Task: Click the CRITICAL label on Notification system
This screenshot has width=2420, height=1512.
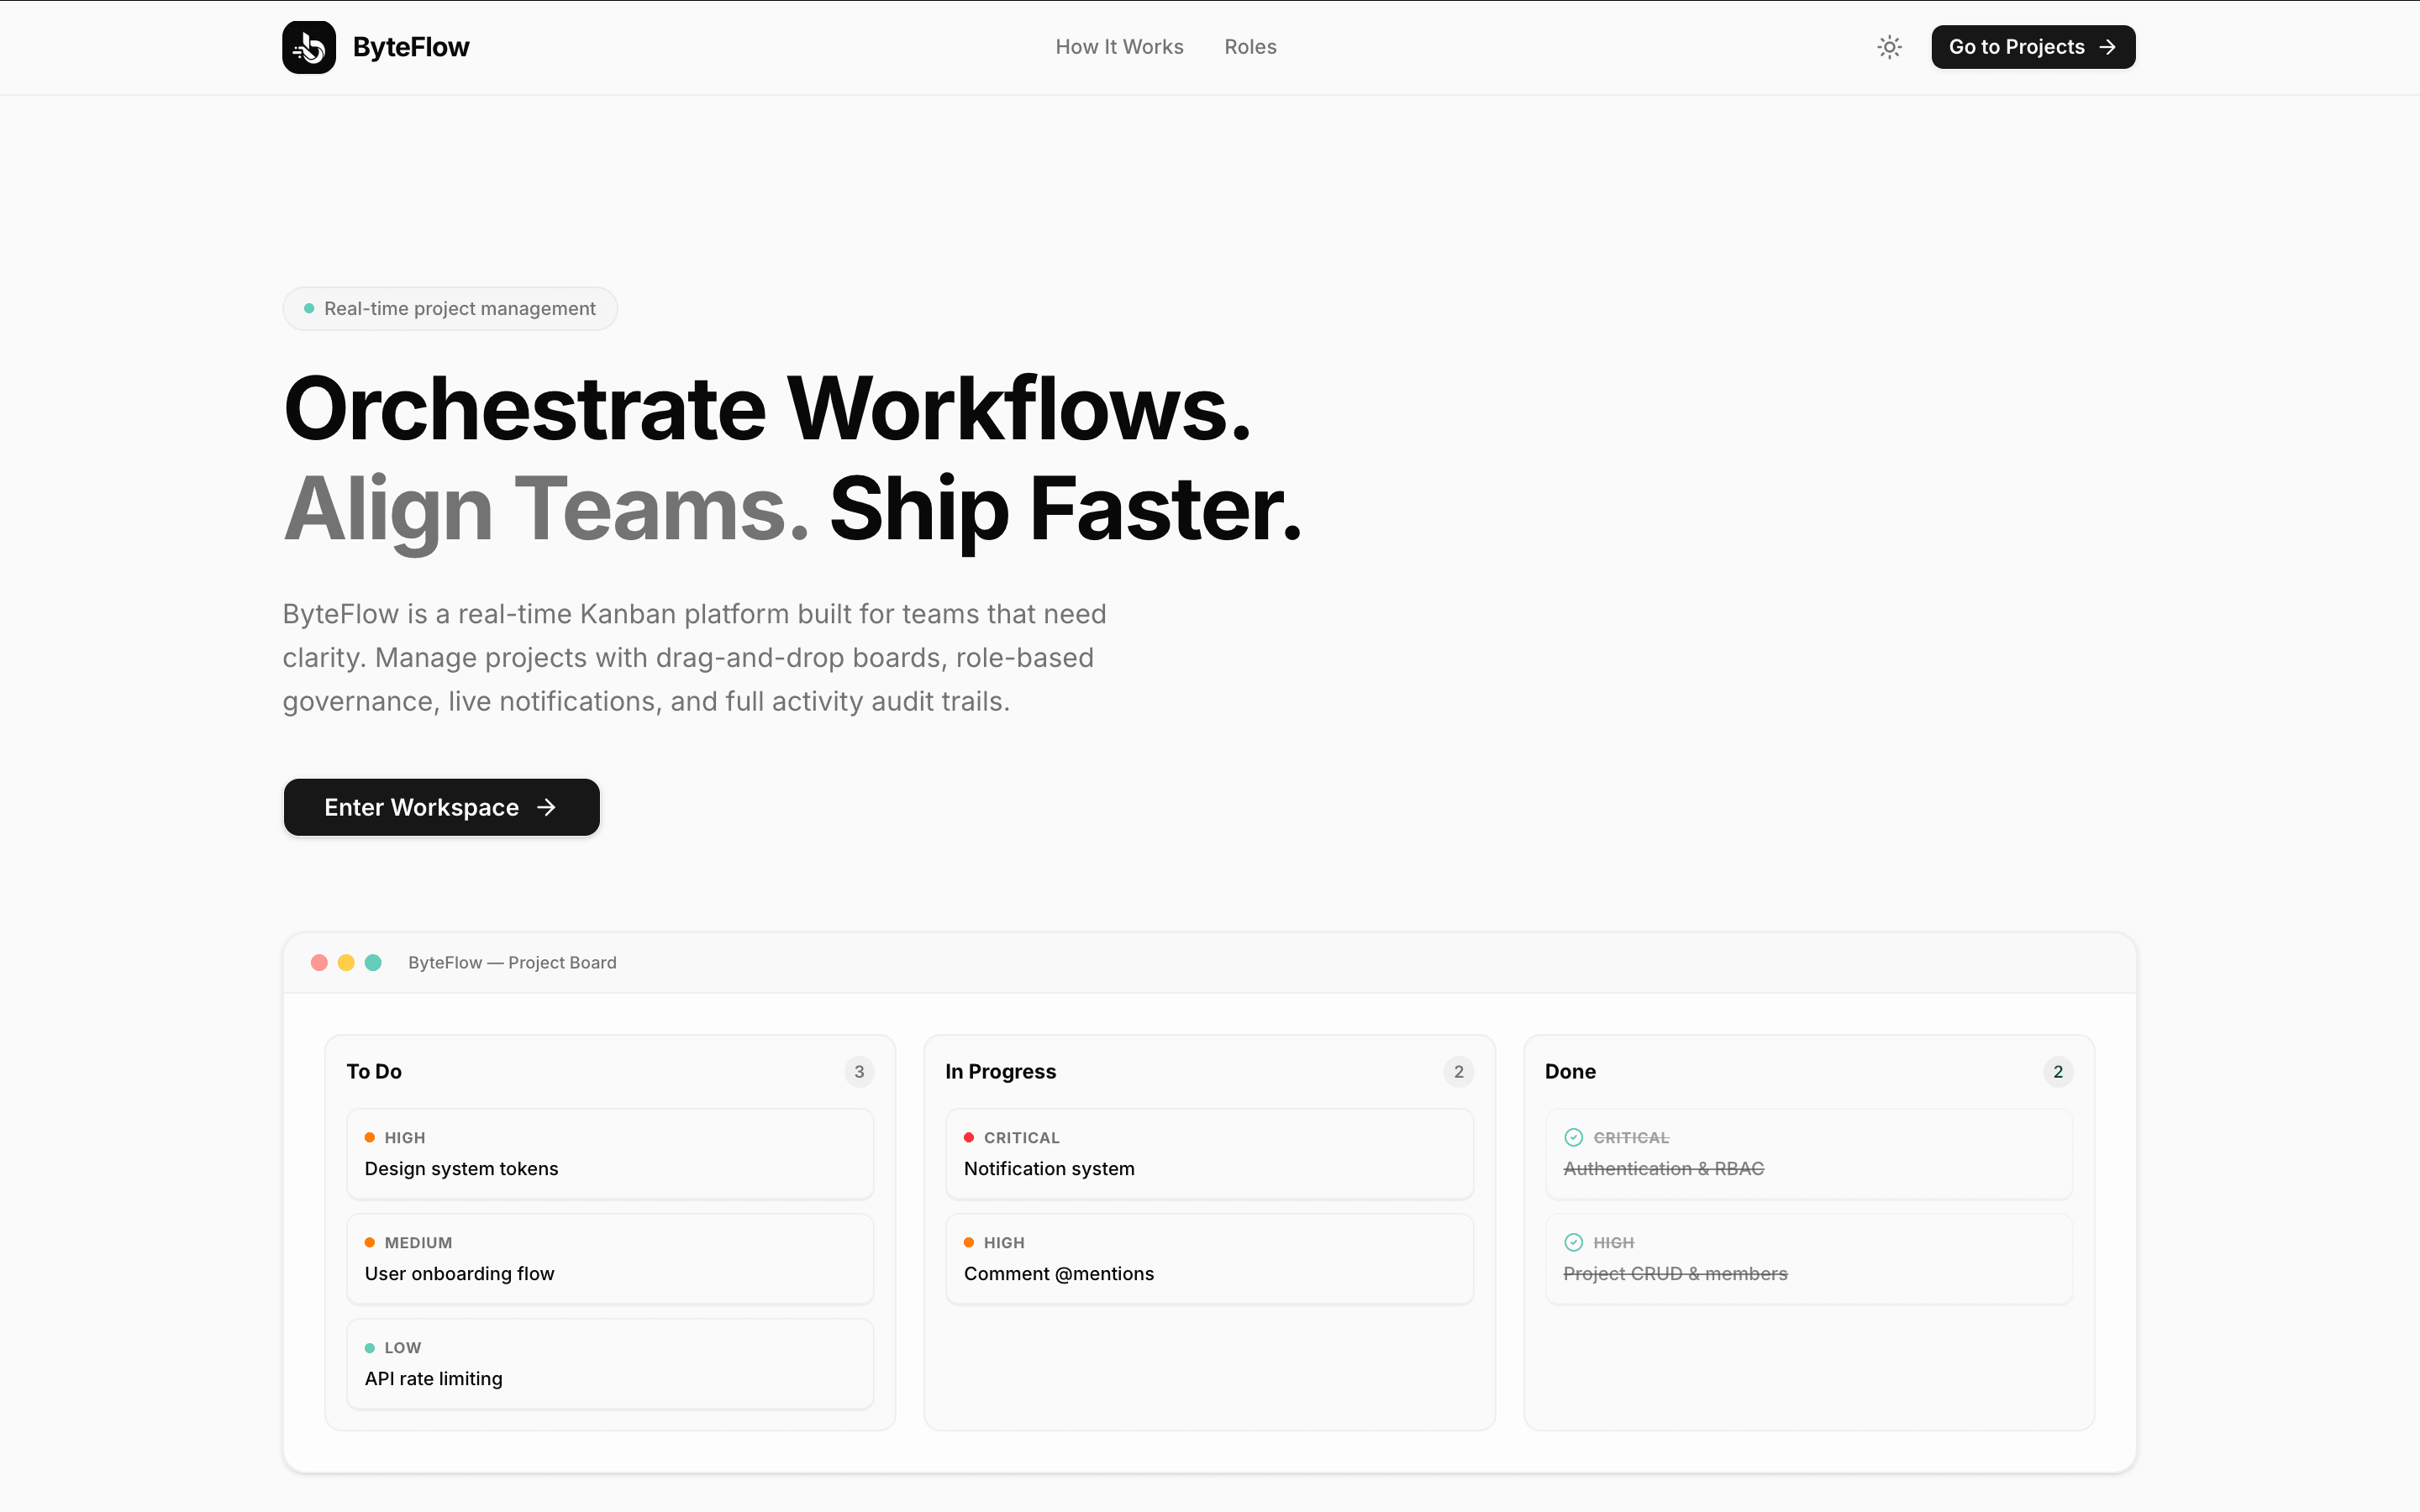Action: pyautogui.click(x=1021, y=1138)
